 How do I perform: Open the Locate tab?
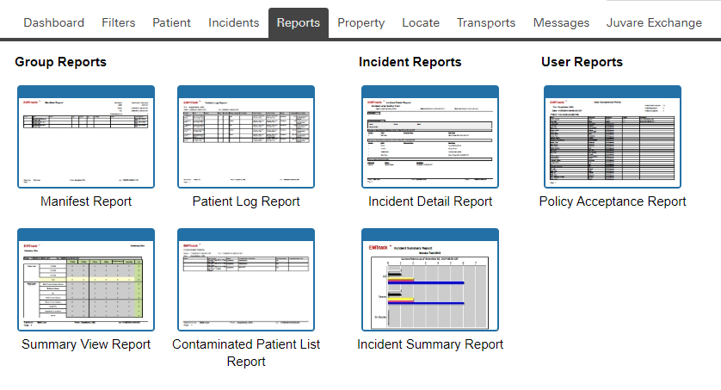coord(421,22)
